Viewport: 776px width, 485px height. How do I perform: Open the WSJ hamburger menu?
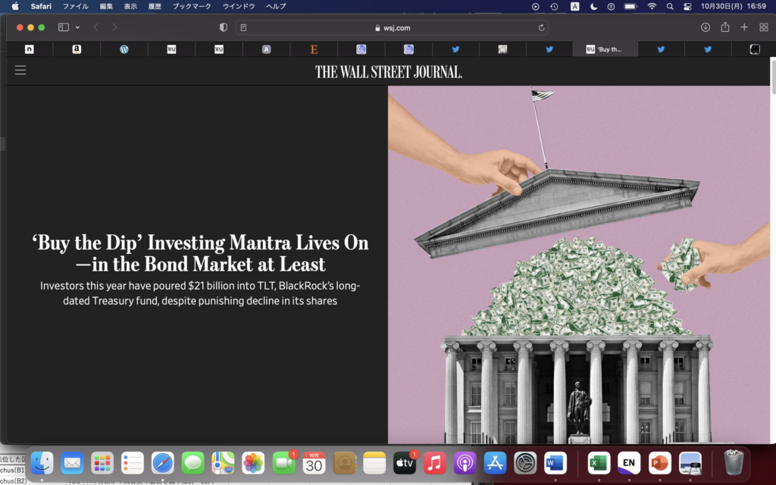tap(20, 70)
